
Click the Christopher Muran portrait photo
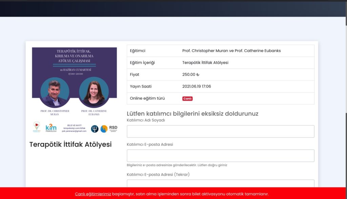(55, 93)
